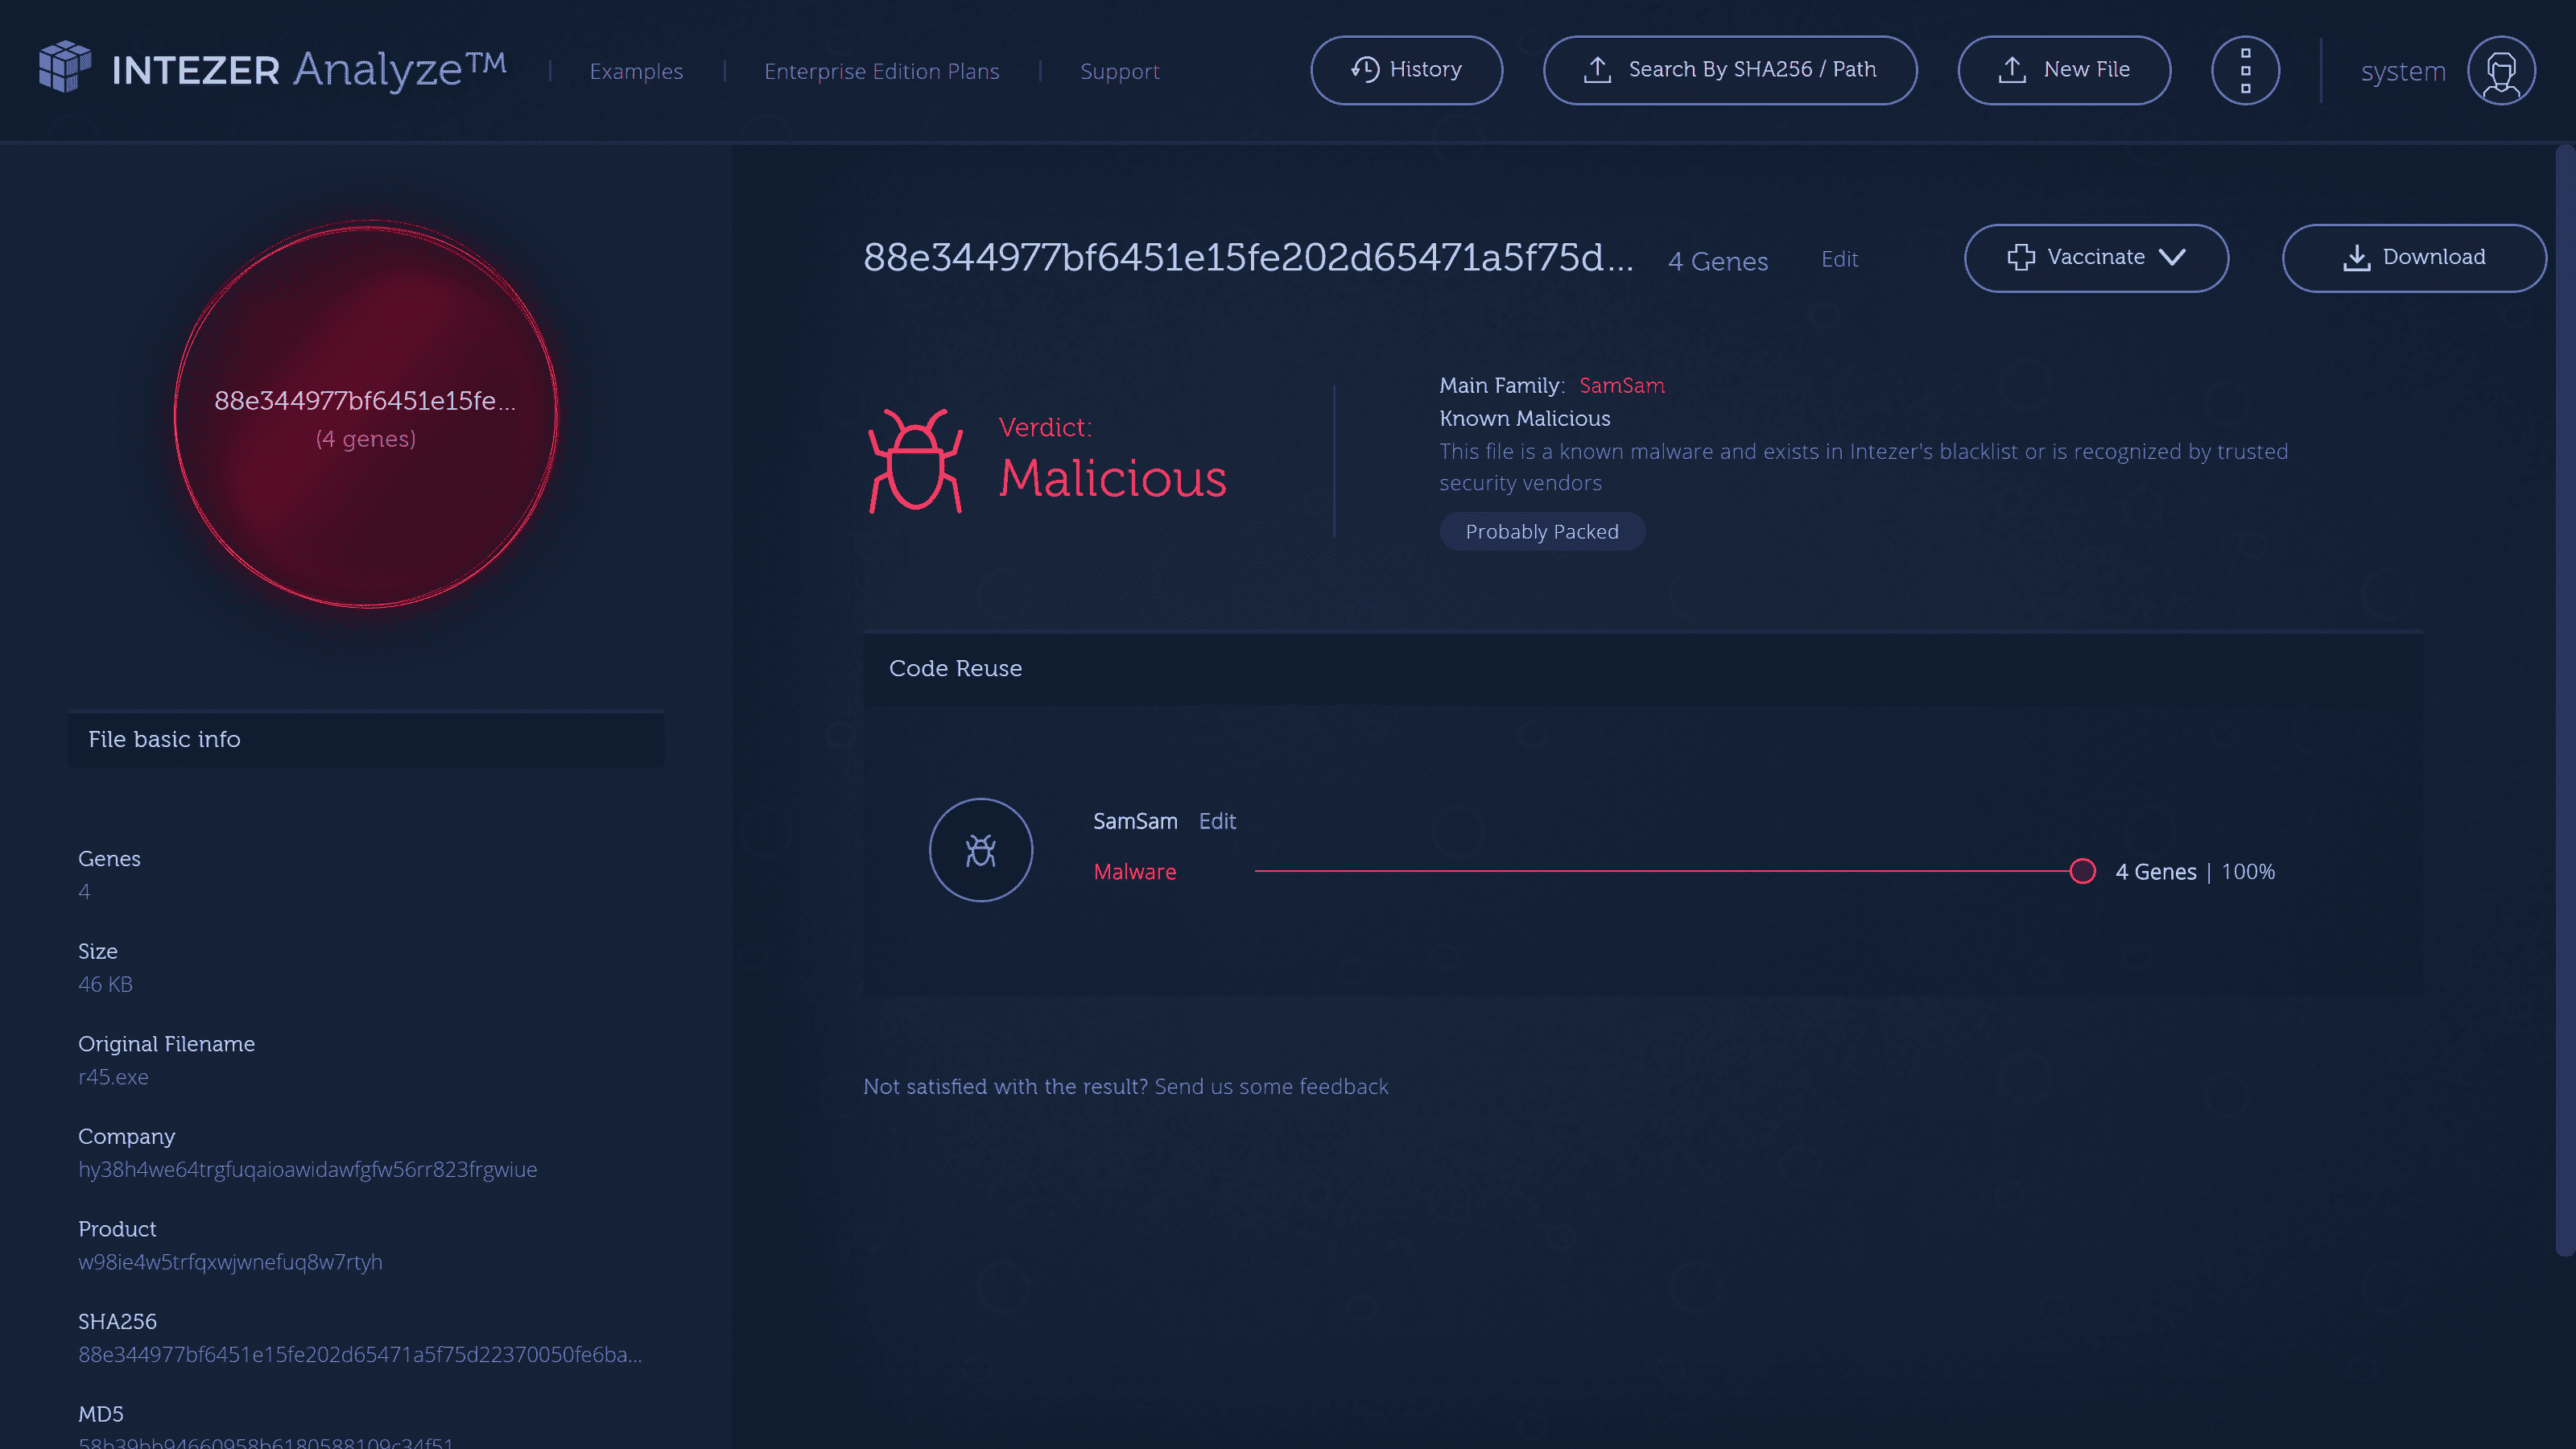The height and width of the screenshot is (1449, 2576).
Task: Click the system username label
Action: [x=2403, y=72]
